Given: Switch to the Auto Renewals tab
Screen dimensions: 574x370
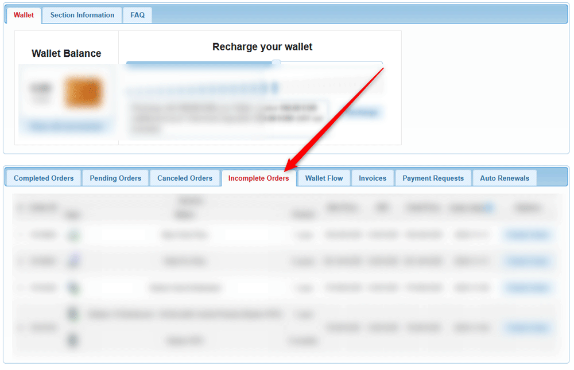Looking at the screenshot, I should (504, 178).
